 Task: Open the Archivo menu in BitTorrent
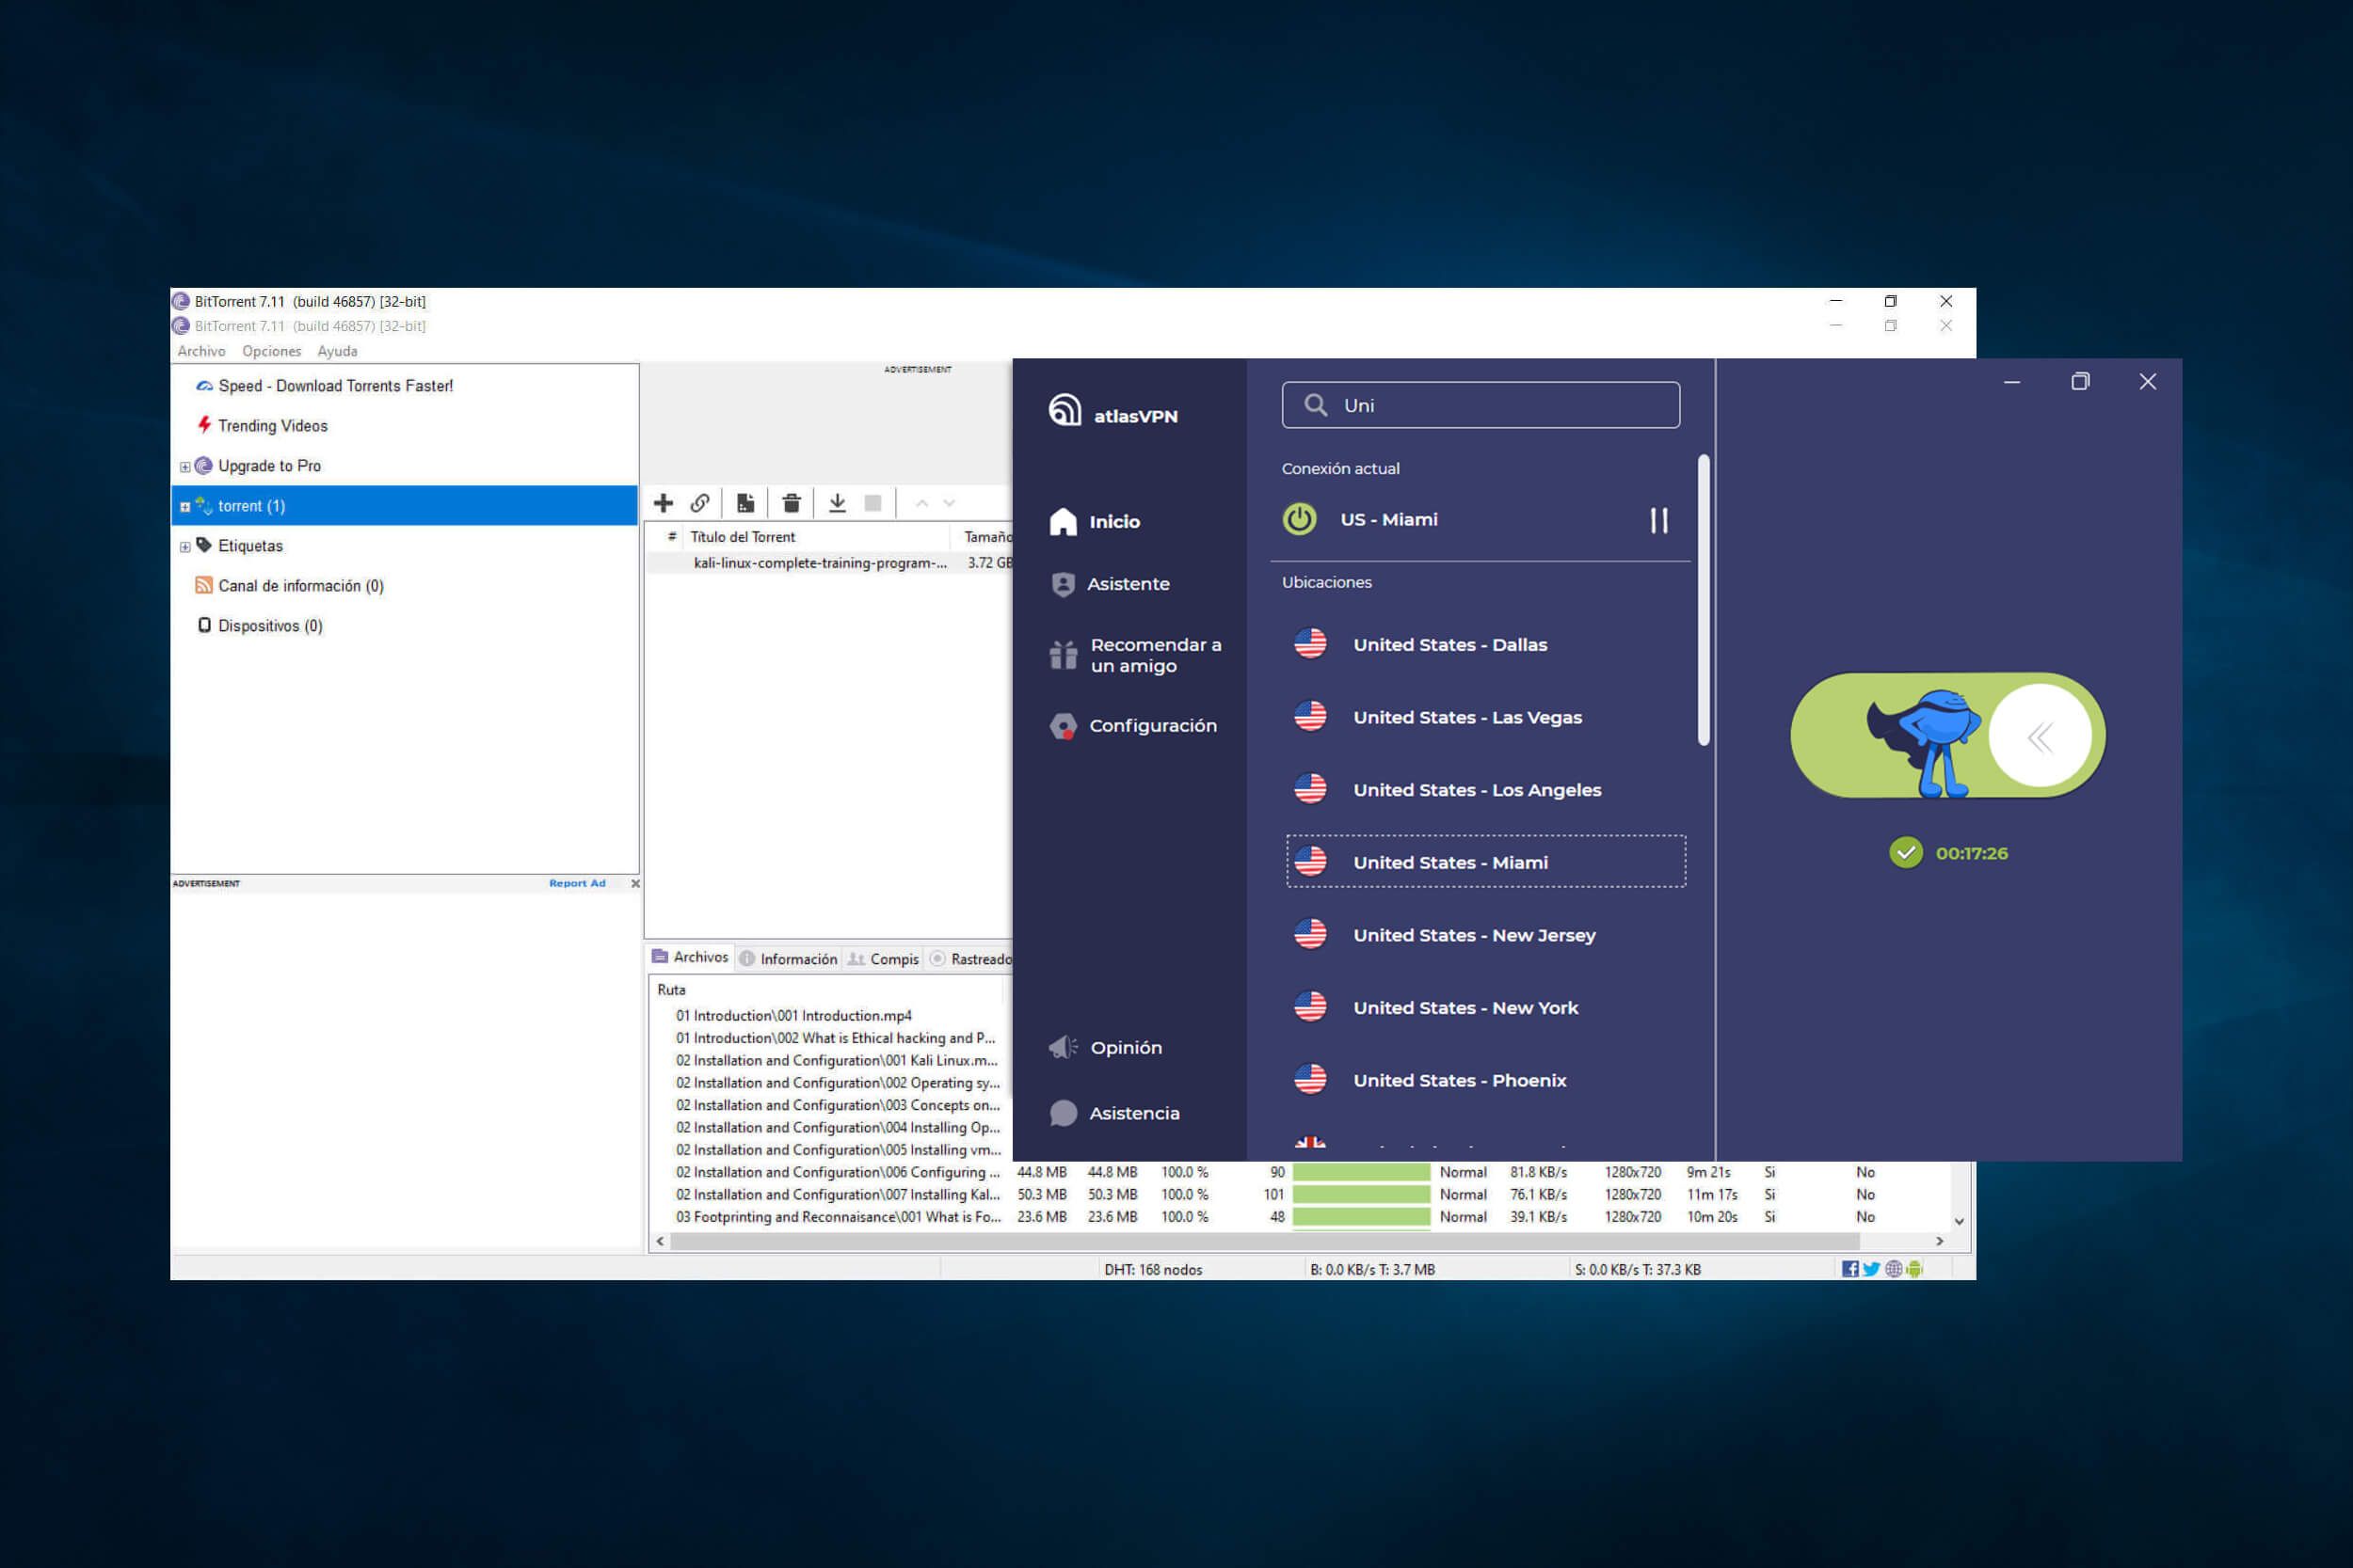201,351
